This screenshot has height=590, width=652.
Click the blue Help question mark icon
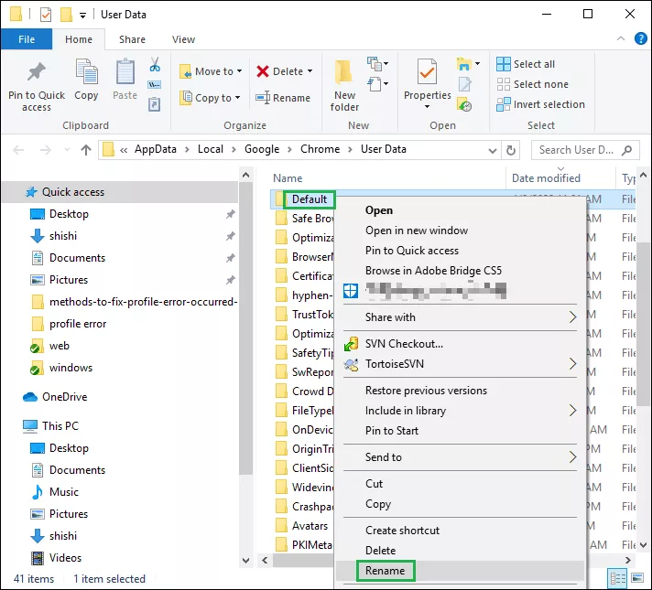point(640,38)
